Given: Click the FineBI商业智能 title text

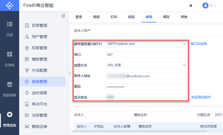Looking at the screenshot, I should coord(39,5).
